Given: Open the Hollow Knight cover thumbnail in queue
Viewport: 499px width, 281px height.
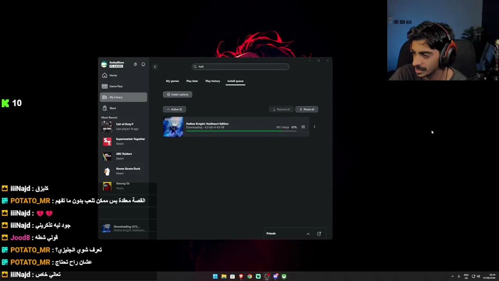Looking at the screenshot, I should tap(173, 127).
